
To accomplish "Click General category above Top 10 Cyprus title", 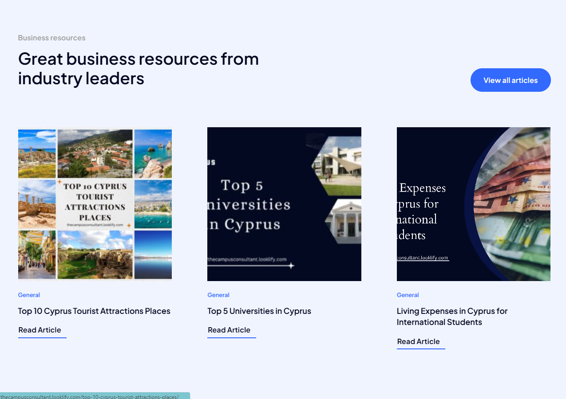I will [29, 295].
